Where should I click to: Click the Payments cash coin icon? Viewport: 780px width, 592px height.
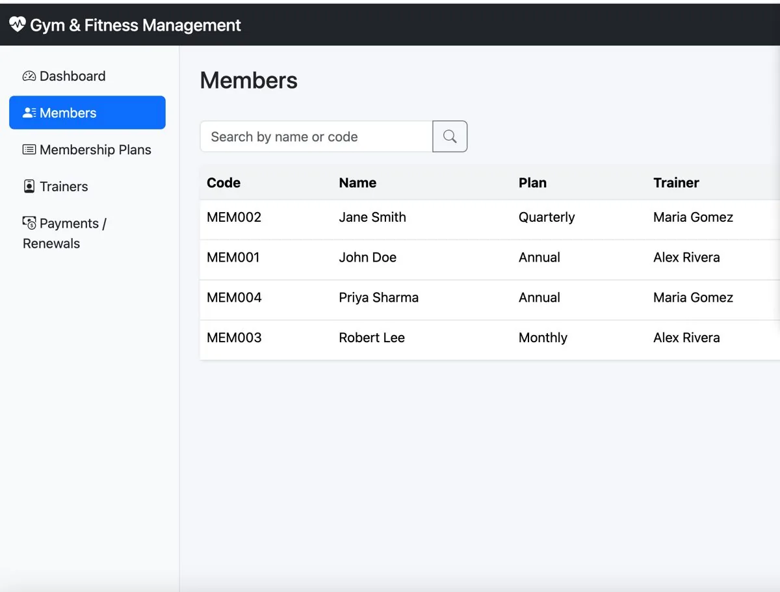[29, 223]
